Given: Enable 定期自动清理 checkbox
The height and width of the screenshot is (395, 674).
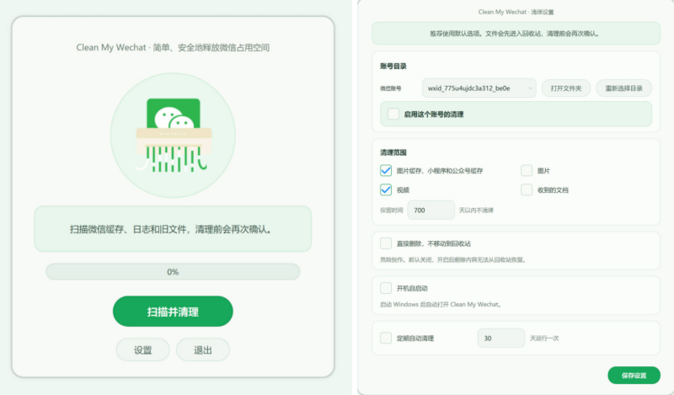Looking at the screenshot, I should pyautogui.click(x=386, y=338).
